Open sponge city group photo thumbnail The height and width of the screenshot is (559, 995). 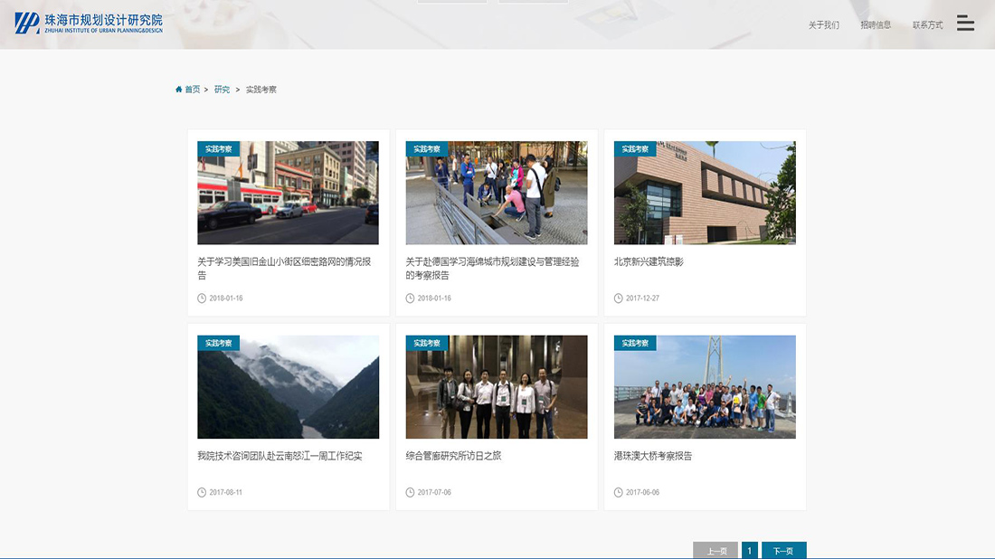(x=497, y=193)
